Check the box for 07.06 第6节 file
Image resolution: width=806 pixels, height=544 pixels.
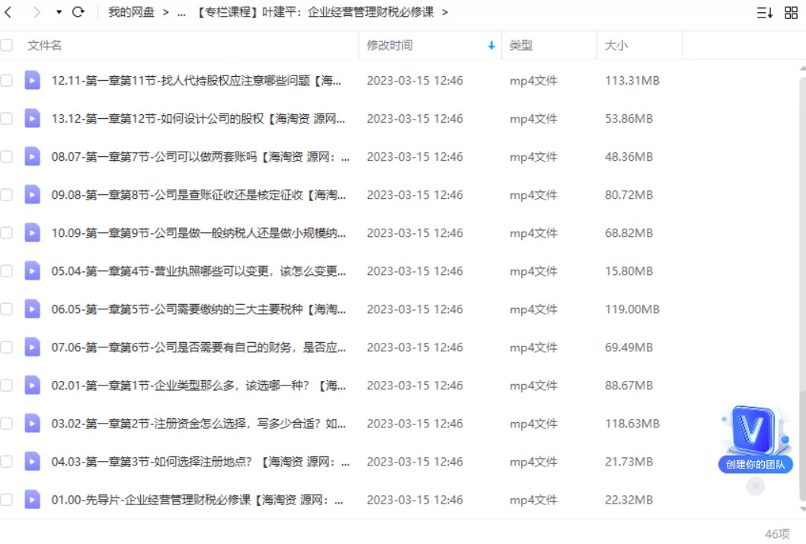tap(6, 347)
